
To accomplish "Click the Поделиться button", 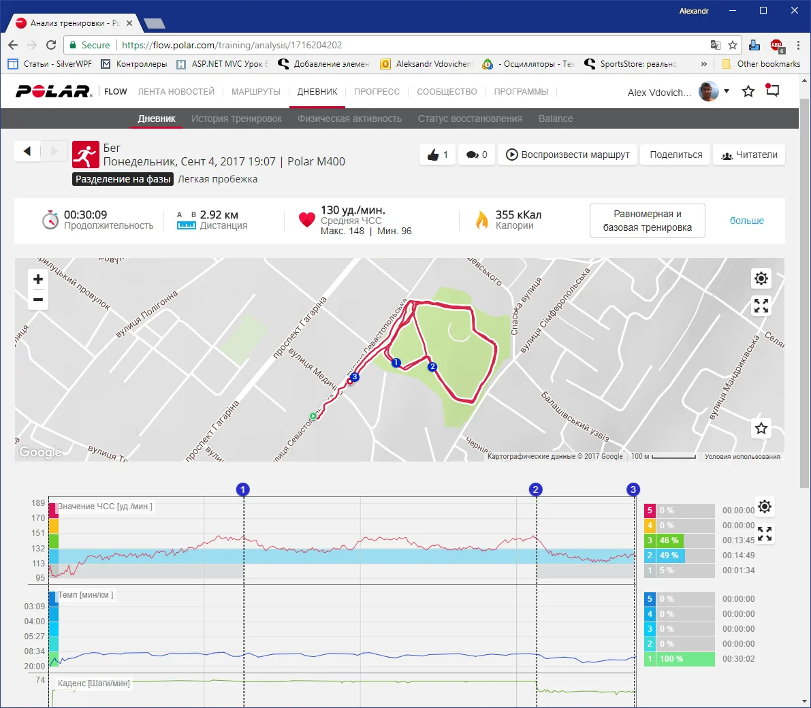I will 675,155.
